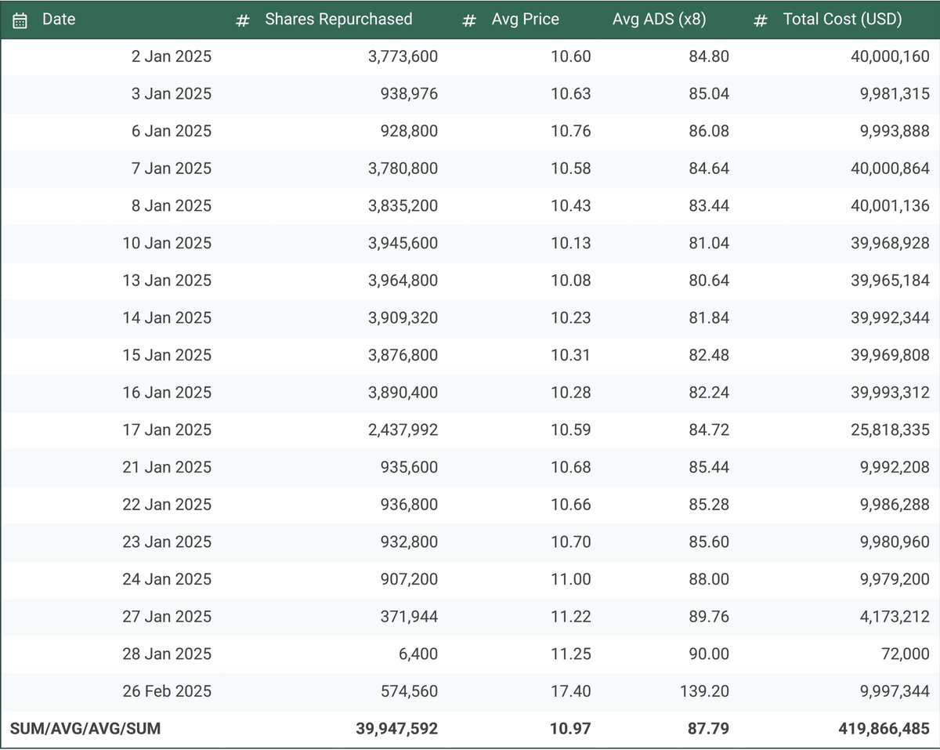
Task: Select the date cell 10 Jan 2025
Action: [167, 243]
